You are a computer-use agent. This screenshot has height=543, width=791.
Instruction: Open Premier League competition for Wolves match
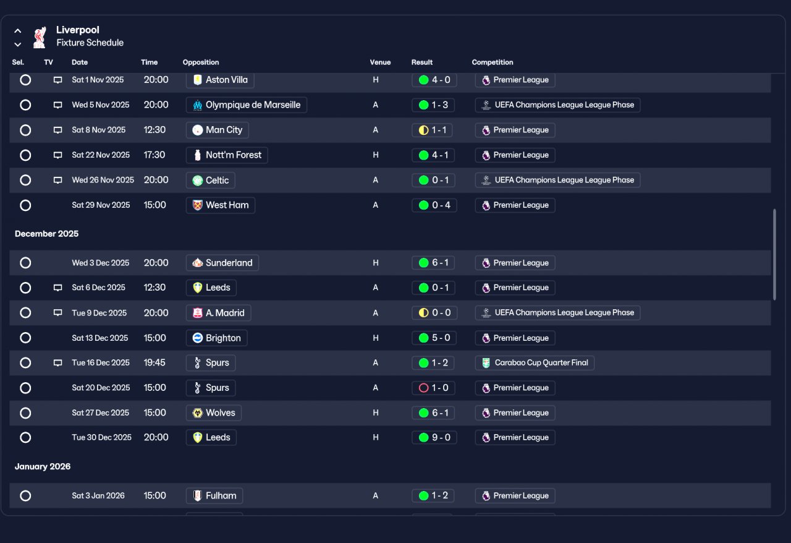pos(515,413)
